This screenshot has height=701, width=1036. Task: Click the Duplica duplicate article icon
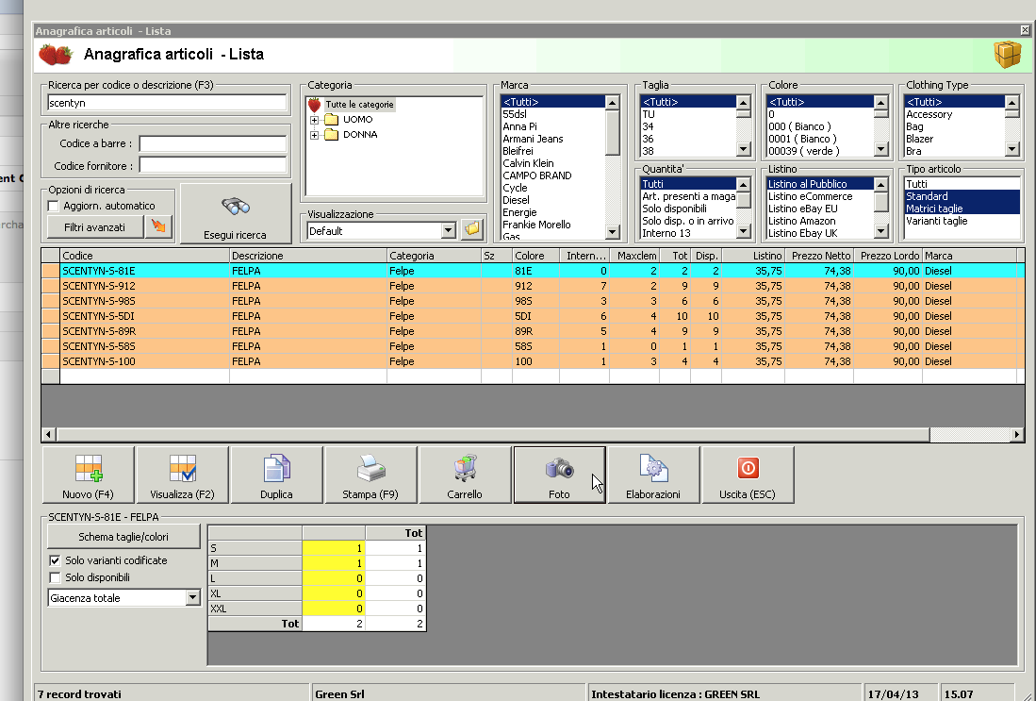coord(276,476)
